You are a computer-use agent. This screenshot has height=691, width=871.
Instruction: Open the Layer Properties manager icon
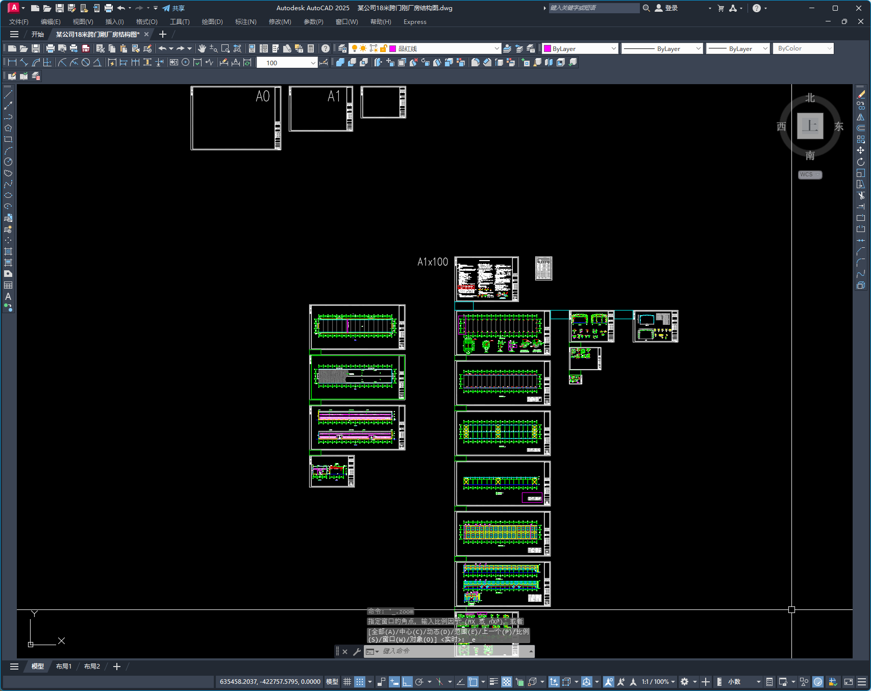point(342,48)
